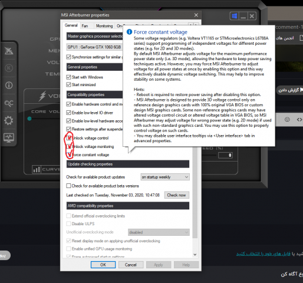
Task: Click the fan speed value field showing 0
Action: 225,155
